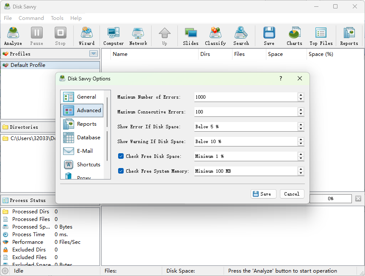The width and height of the screenshot is (365, 276).
Task: Disable Check Free Disk Space
Action: pyautogui.click(x=121, y=156)
